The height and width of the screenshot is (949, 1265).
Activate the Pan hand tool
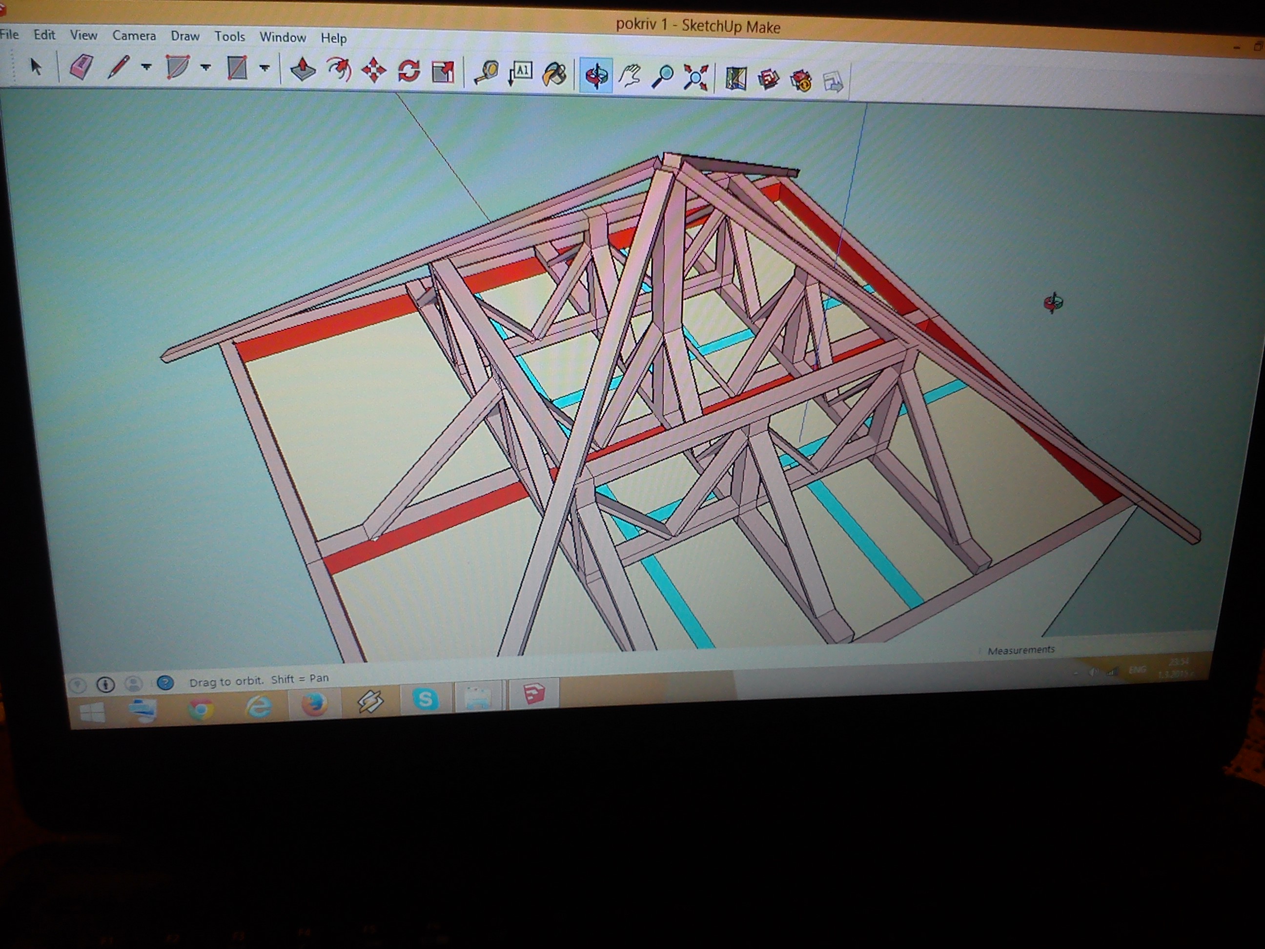(630, 76)
